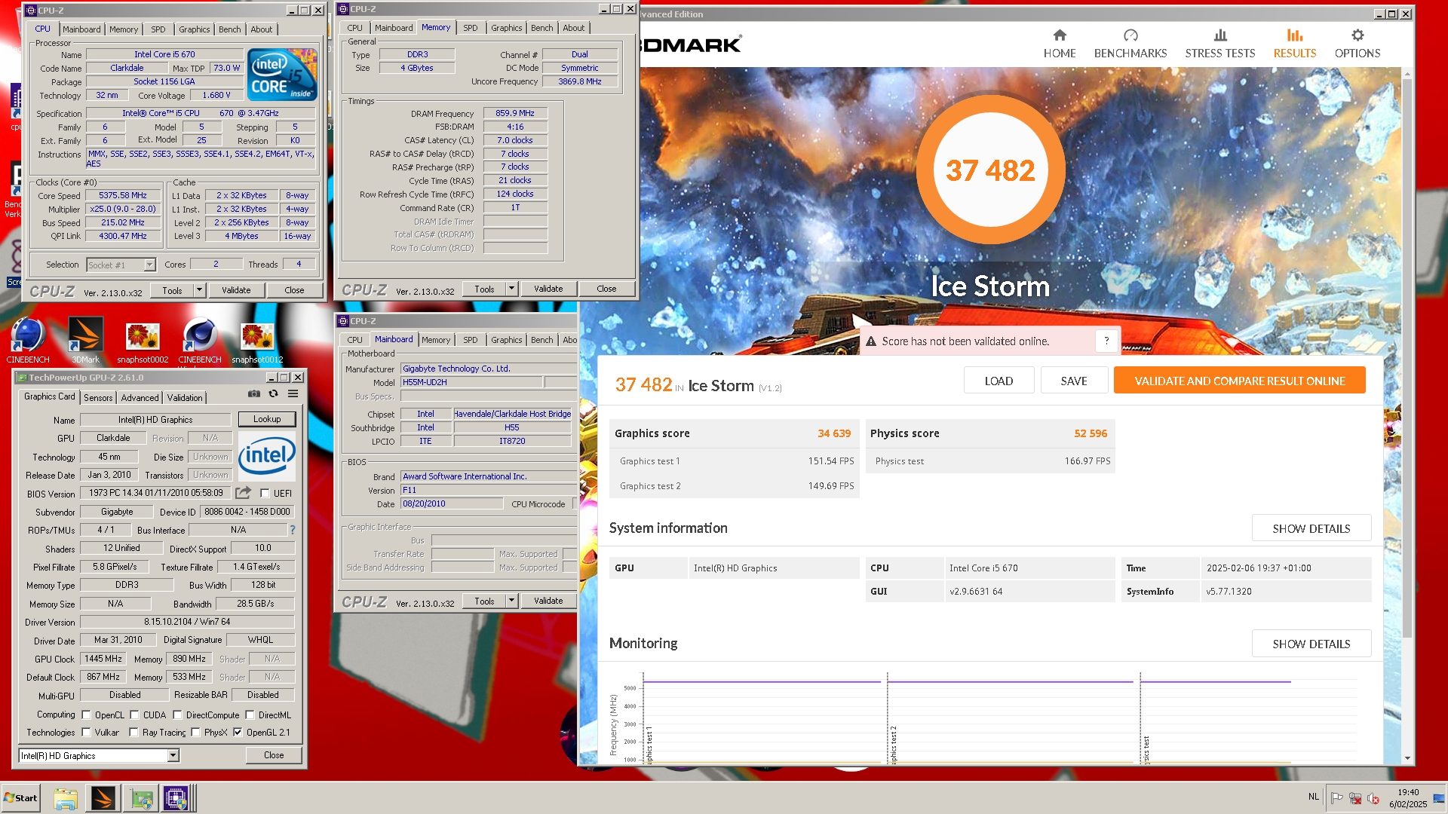1448x814 pixels.
Task: Toggle Ray Tracing checkbox in GPU-Z
Action: (133, 732)
